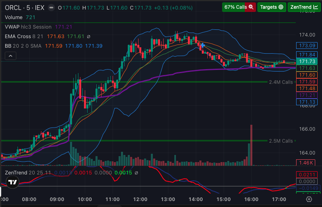The width and height of the screenshot is (322, 207).
Task: Collapse the indicator legend with the chevron
Action: [x=10, y=56]
